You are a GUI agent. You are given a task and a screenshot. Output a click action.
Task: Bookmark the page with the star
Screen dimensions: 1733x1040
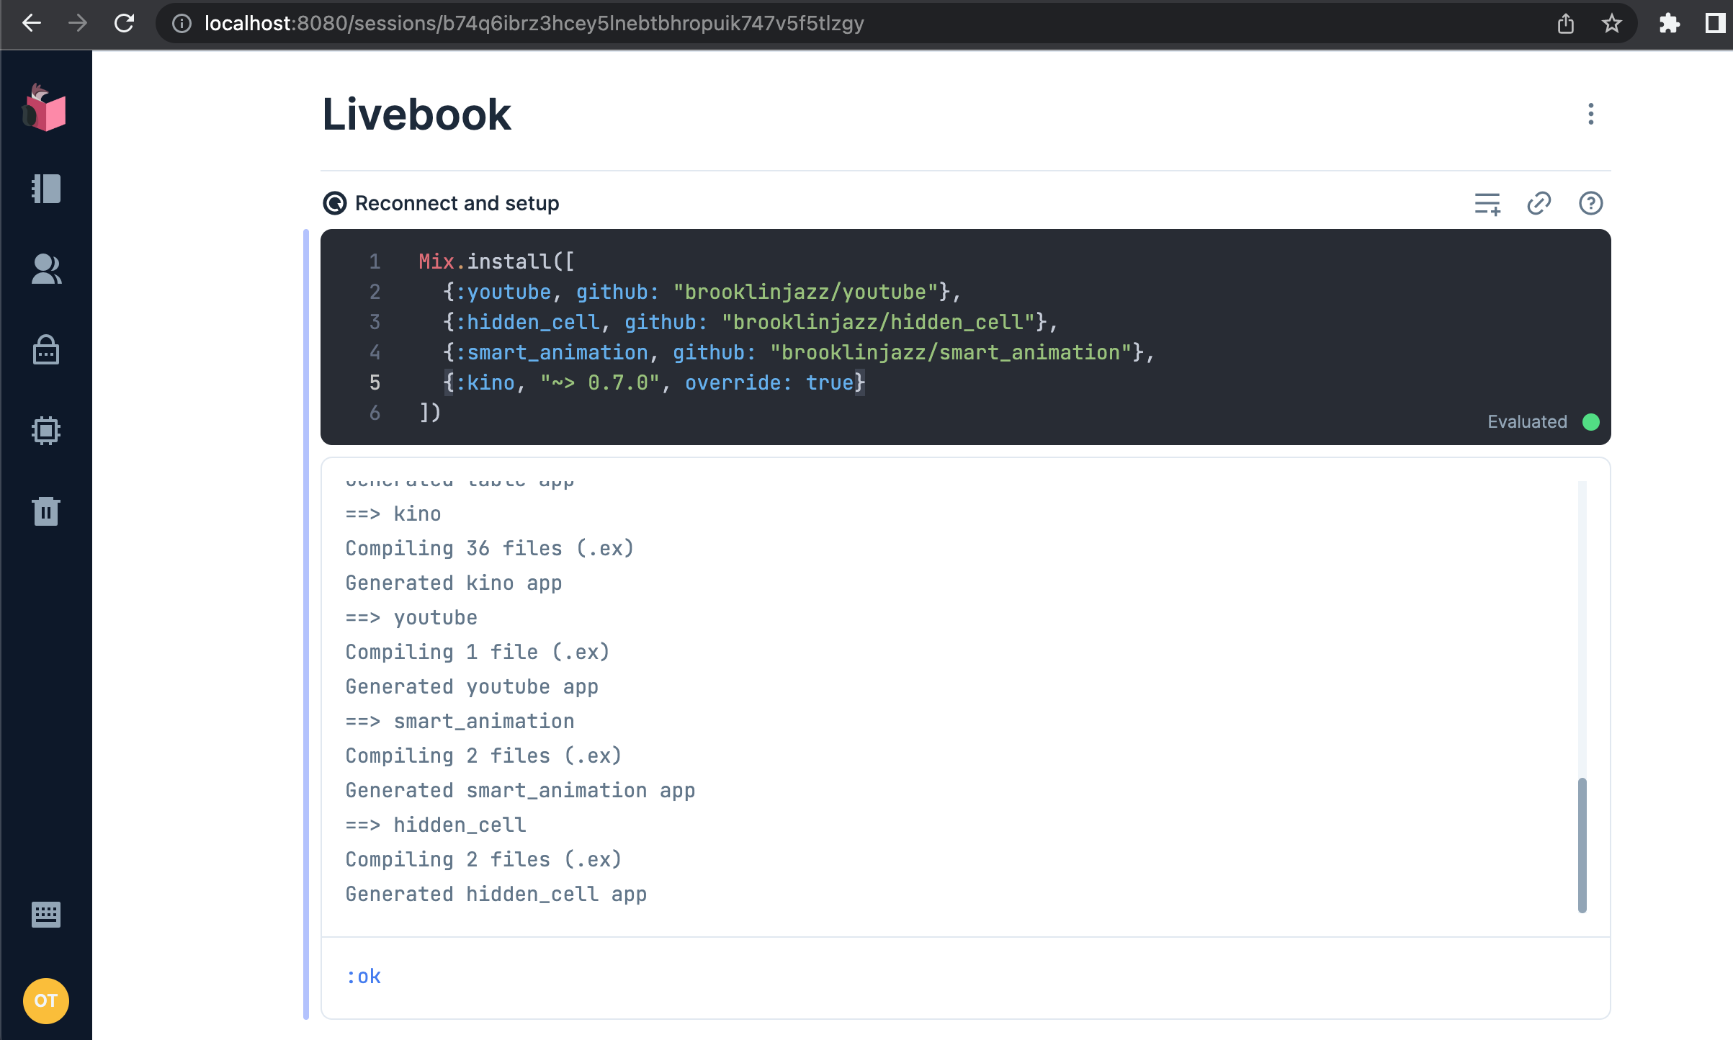click(1612, 23)
